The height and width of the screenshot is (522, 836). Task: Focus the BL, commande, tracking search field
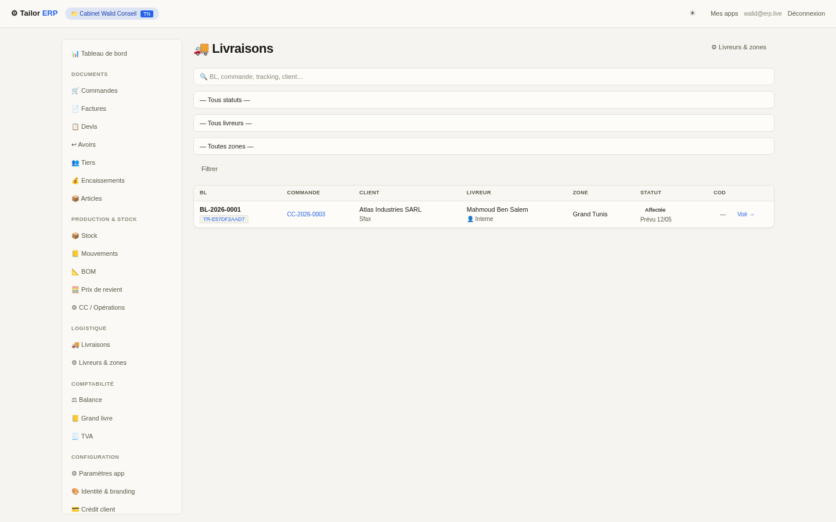click(x=484, y=77)
